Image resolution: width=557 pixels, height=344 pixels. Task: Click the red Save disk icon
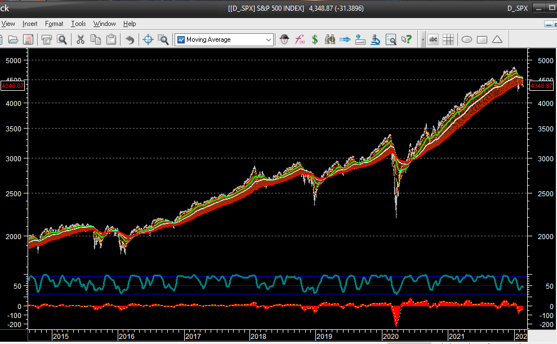point(28,39)
